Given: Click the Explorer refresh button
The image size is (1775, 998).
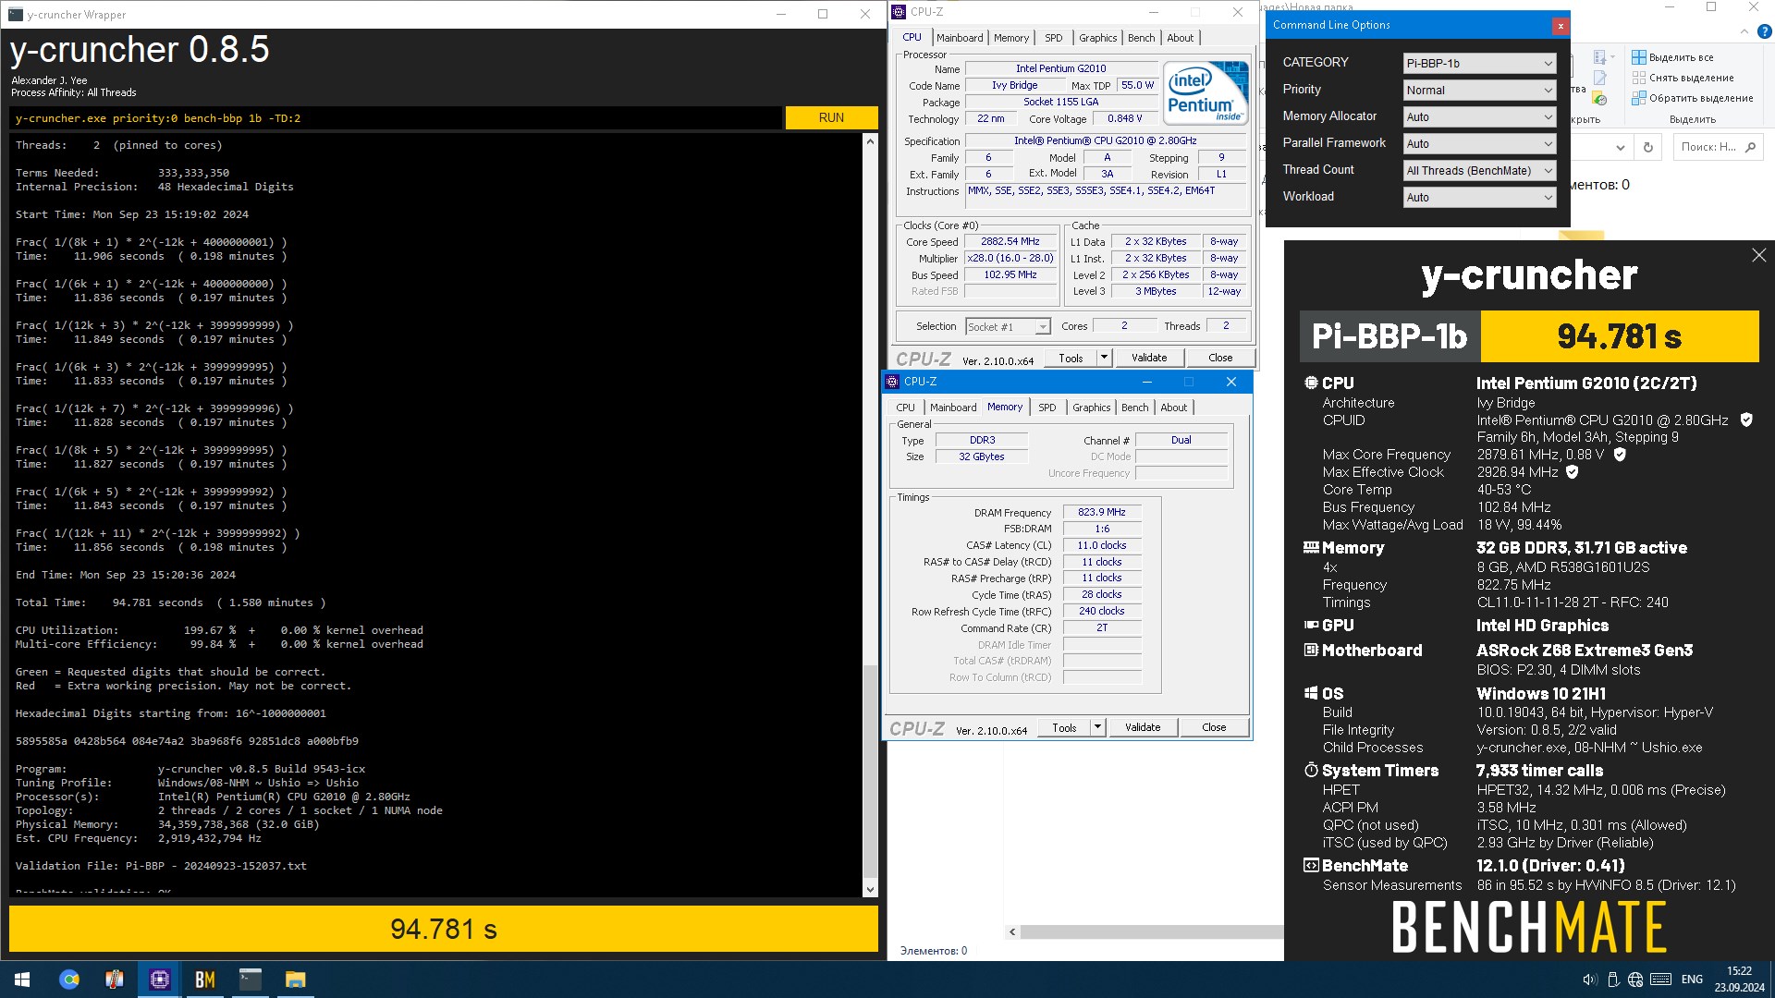Looking at the screenshot, I should click(x=1647, y=147).
